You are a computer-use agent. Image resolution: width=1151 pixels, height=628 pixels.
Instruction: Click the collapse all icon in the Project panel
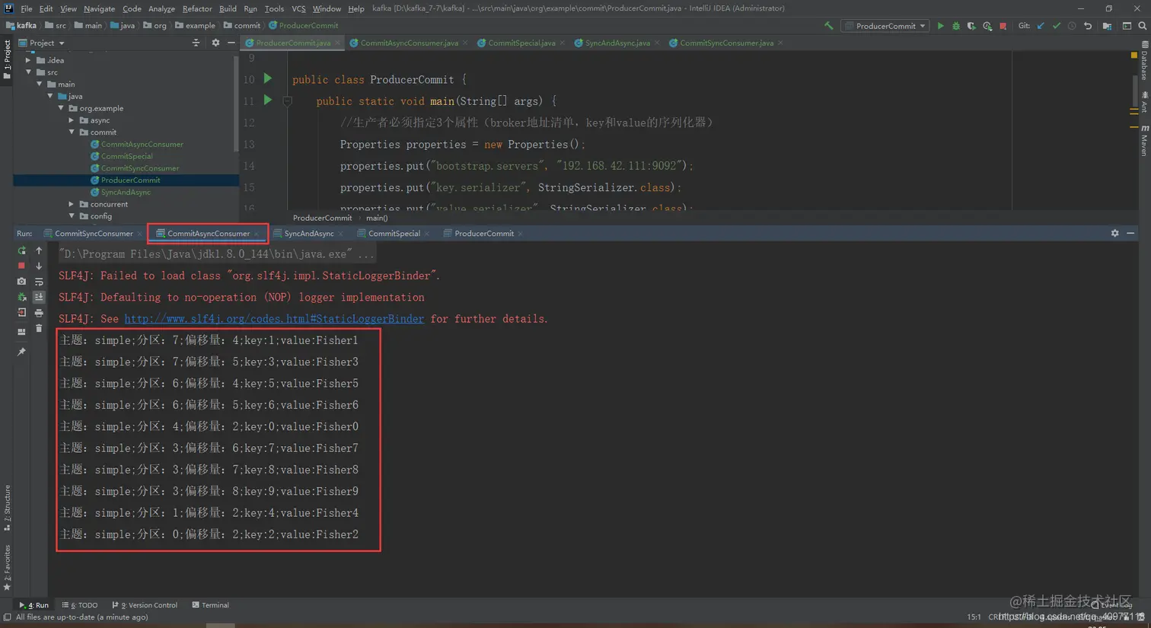(196, 43)
